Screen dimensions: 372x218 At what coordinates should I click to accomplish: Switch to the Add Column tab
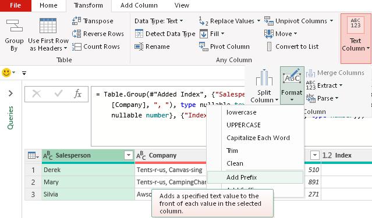click(139, 5)
